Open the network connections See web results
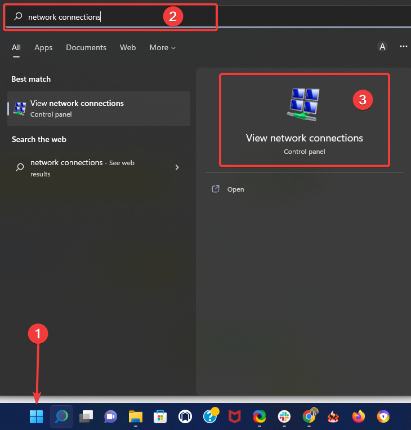 [99, 168]
